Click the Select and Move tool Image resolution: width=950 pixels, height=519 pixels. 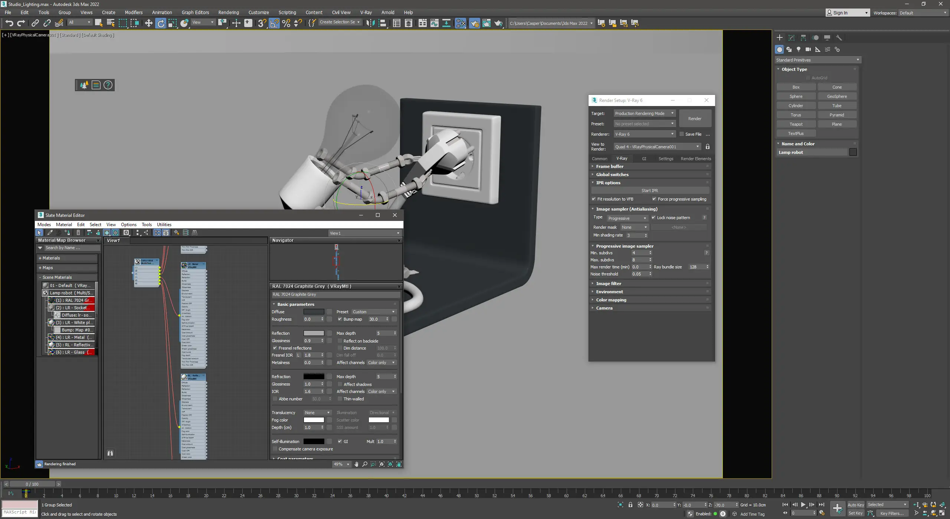(x=148, y=23)
